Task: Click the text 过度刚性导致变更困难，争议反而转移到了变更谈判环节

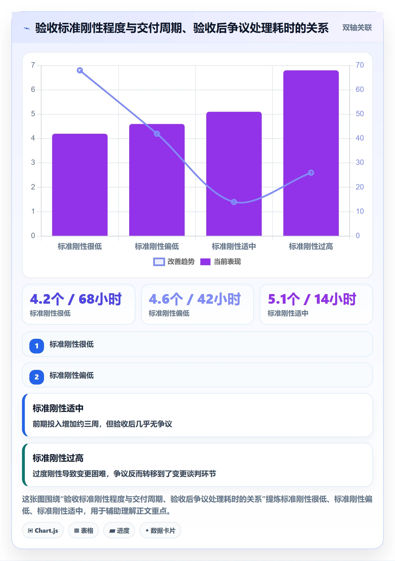Action: tap(124, 474)
